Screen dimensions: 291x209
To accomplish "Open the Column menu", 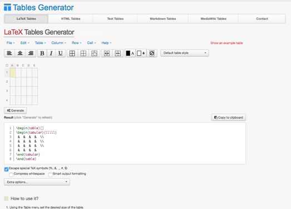I will coord(58,43).
